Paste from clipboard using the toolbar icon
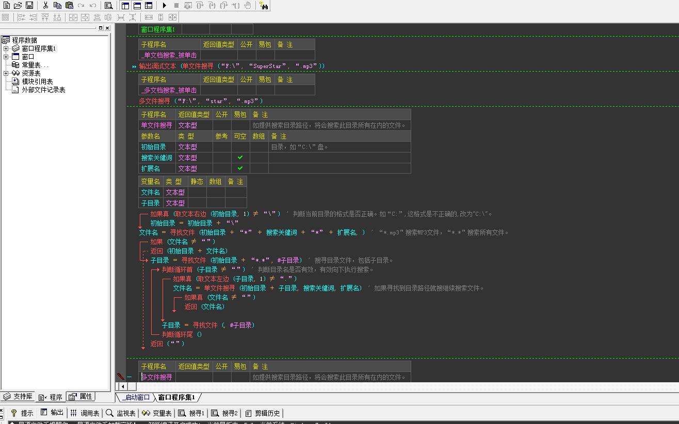 [x=69, y=6]
